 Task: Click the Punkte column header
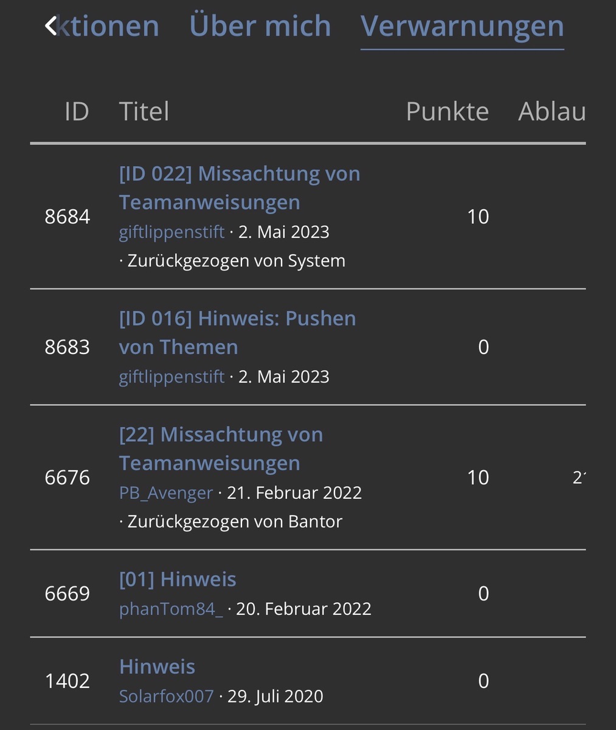pyautogui.click(x=448, y=112)
